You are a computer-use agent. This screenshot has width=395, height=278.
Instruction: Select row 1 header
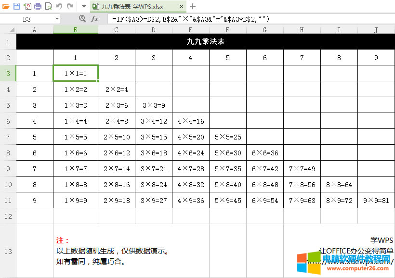[x=8, y=41]
